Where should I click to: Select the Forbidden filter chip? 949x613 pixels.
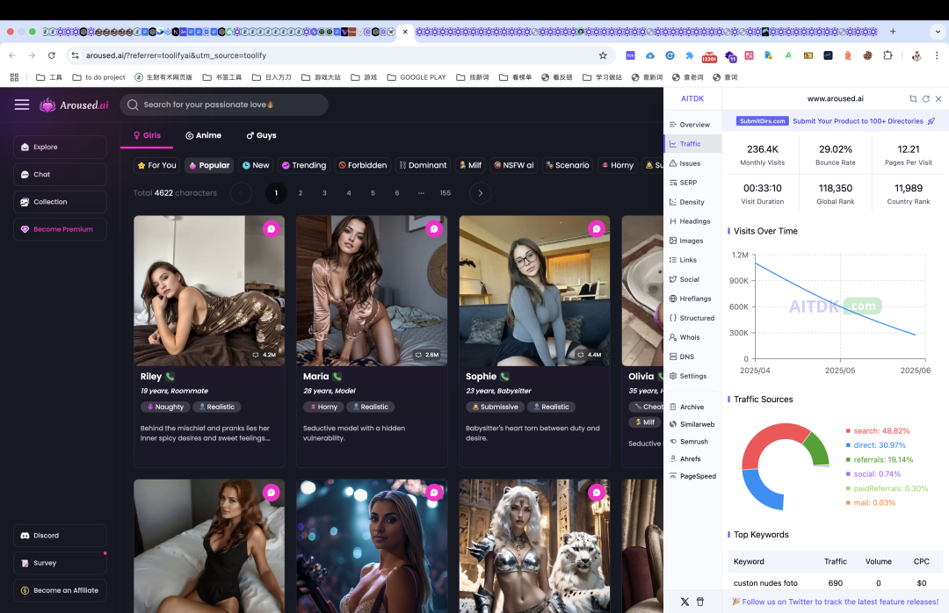[363, 165]
